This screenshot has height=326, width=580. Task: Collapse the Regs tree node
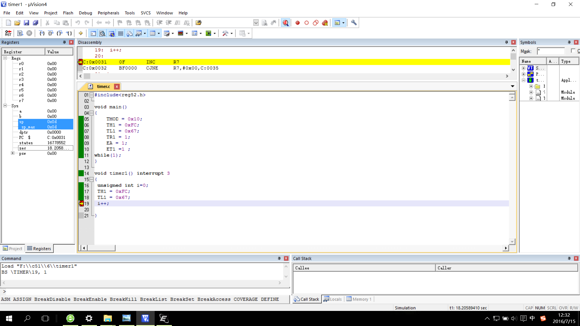(5, 58)
